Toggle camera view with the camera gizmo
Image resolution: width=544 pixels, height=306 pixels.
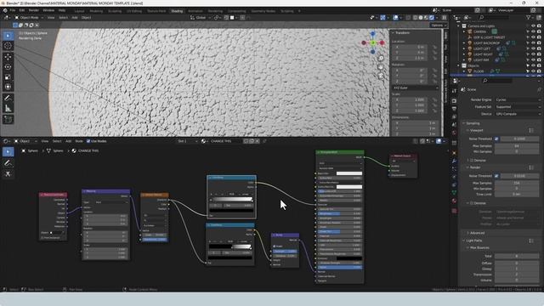381,76
